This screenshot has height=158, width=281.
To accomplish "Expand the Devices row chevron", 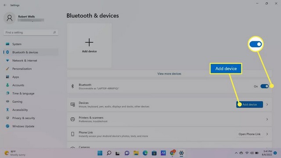I will [267, 104].
